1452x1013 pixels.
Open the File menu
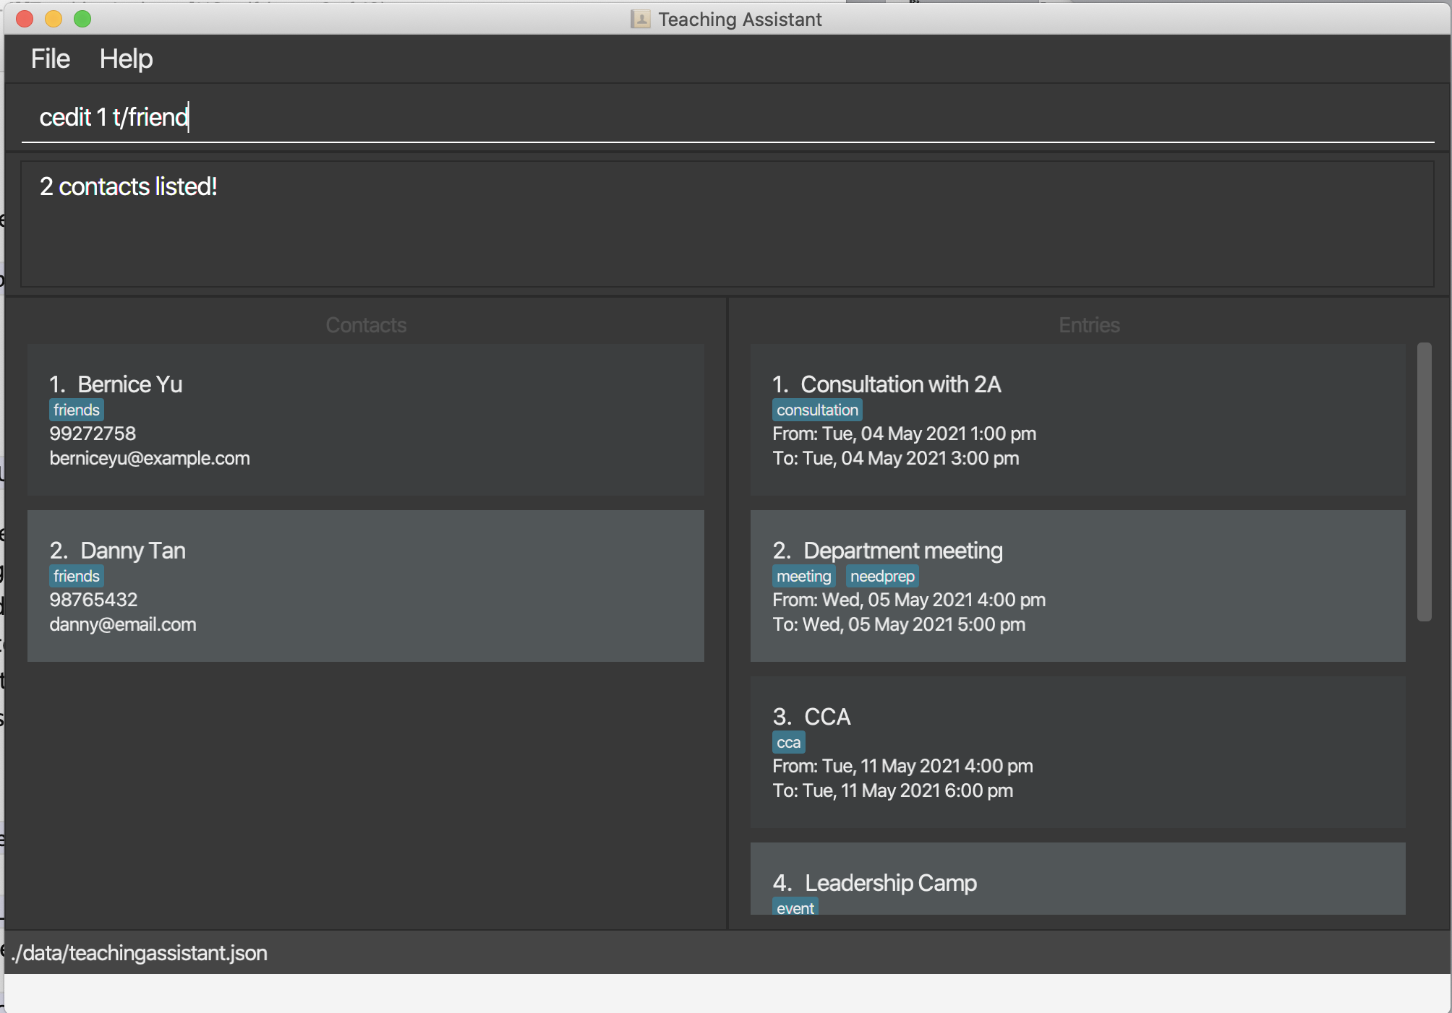pyautogui.click(x=50, y=59)
